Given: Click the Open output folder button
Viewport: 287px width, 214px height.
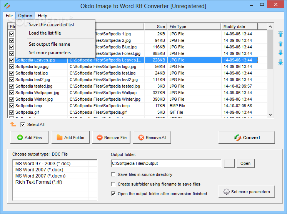Looking at the screenshot, I should 245,163.
